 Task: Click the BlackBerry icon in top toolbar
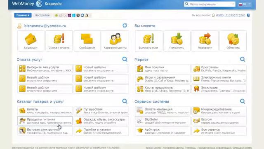pyautogui.click(x=78, y=15)
